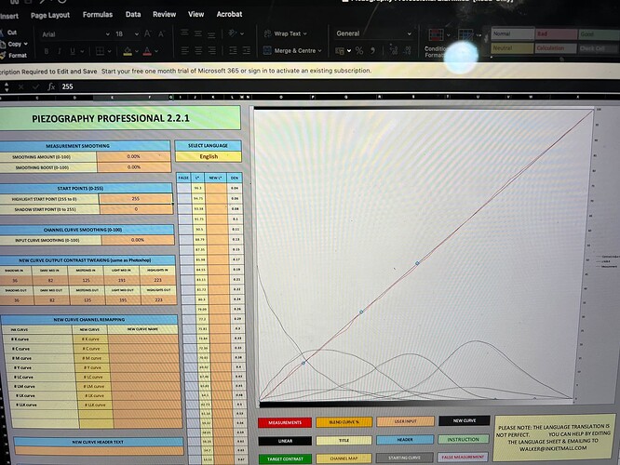Select the Smoothing Amount 0.00% cell
The width and height of the screenshot is (620, 465).
coord(133,156)
